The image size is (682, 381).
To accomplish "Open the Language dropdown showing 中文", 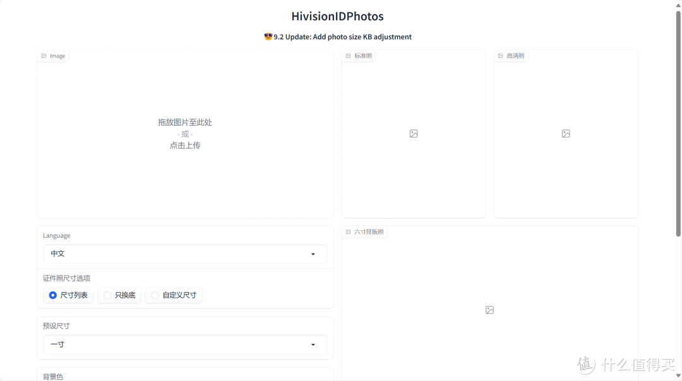I will click(185, 254).
